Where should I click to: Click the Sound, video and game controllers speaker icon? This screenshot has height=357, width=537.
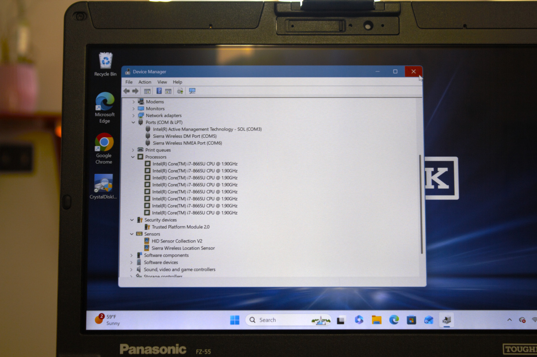coord(139,269)
